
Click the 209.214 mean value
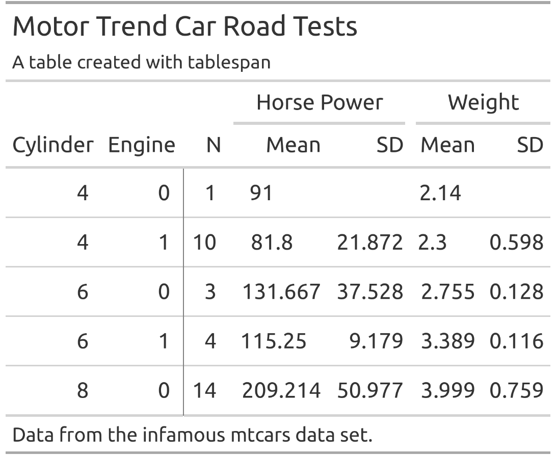tap(281, 390)
